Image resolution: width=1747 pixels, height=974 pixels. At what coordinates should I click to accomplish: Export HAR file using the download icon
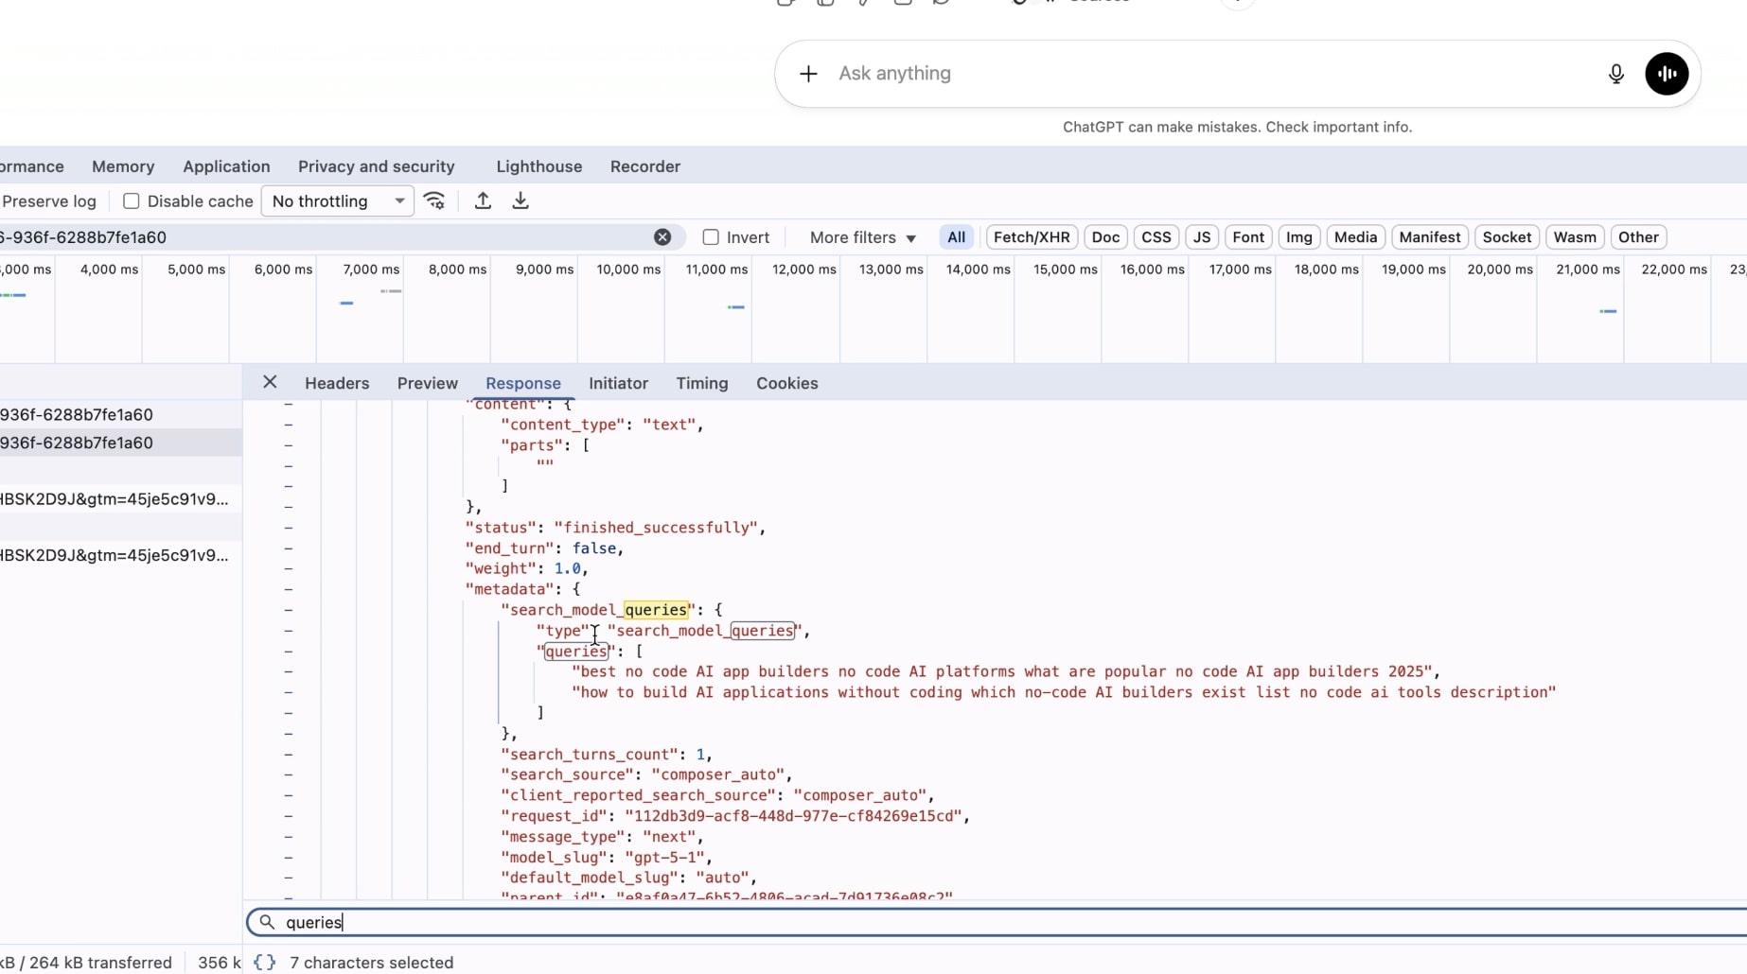(x=520, y=200)
